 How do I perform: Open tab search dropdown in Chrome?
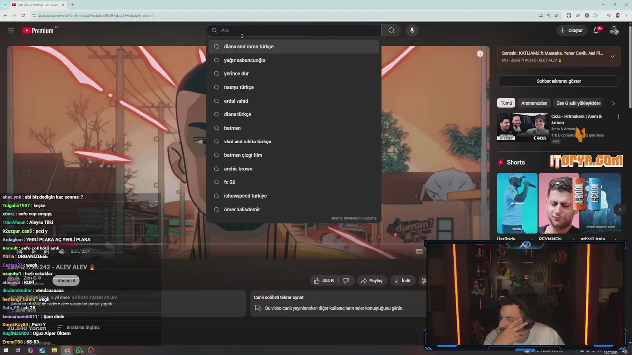5,5
